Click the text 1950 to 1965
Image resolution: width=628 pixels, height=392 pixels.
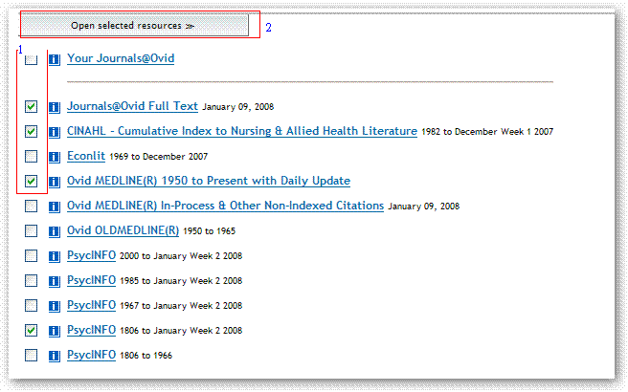coord(209,231)
